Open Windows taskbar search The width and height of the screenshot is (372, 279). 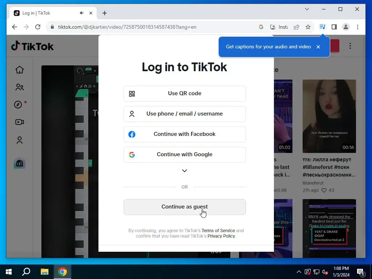[x=26, y=272]
